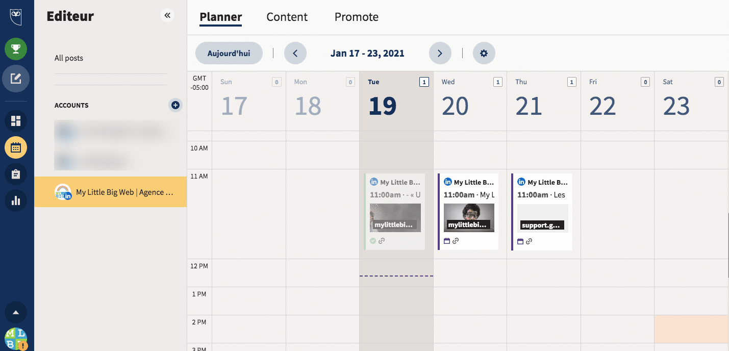Image resolution: width=729 pixels, height=351 pixels.
Task: Open the Hootsuite owl home icon
Action: pos(16,16)
